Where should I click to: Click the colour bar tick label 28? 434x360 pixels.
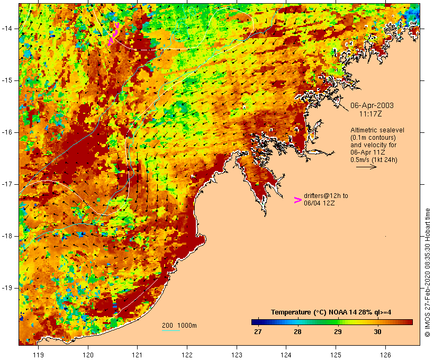coord(297,331)
